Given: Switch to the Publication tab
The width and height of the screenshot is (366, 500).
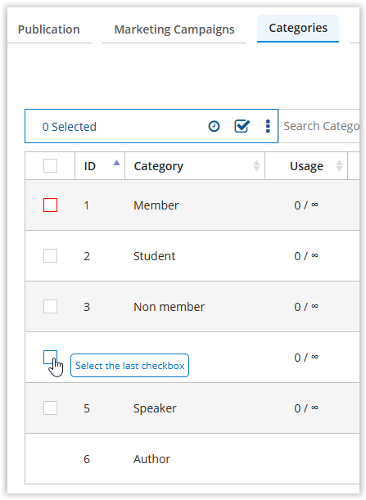Looking at the screenshot, I should pos(49,29).
